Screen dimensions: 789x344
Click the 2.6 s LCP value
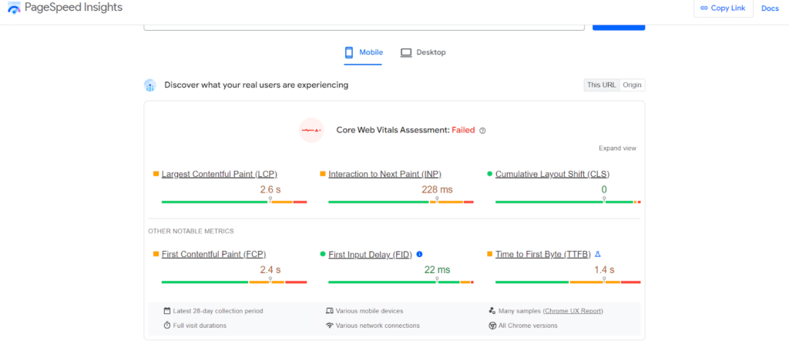pos(270,189)
